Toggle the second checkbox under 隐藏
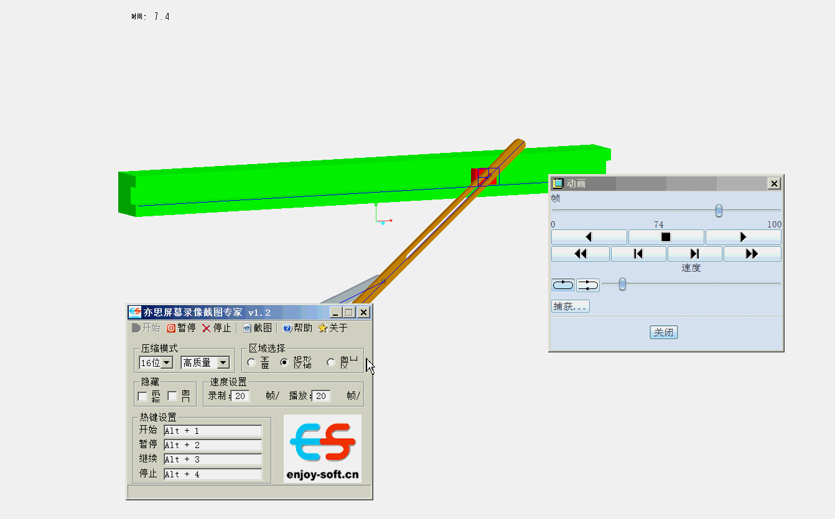Viewport: 835px width, 519px height. tap(172, 396)
